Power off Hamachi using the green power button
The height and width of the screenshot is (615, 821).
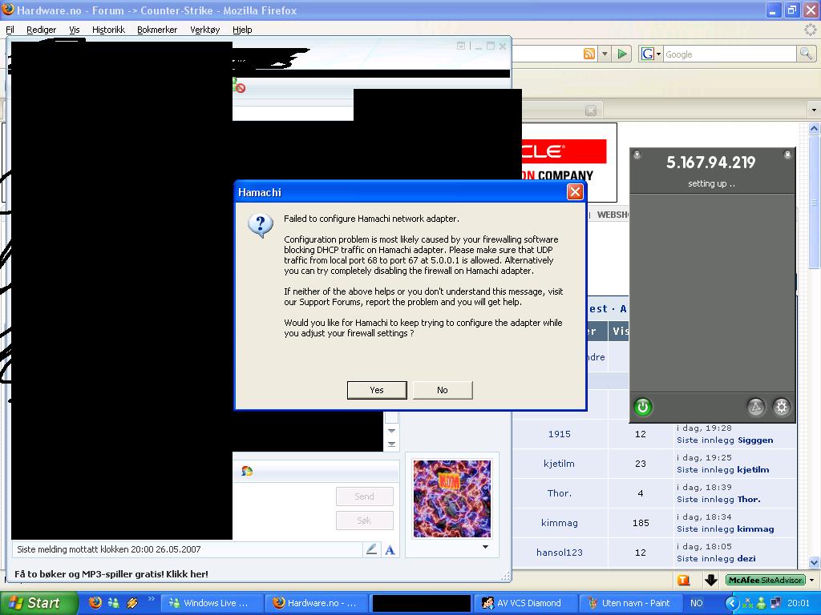point(643,407)
